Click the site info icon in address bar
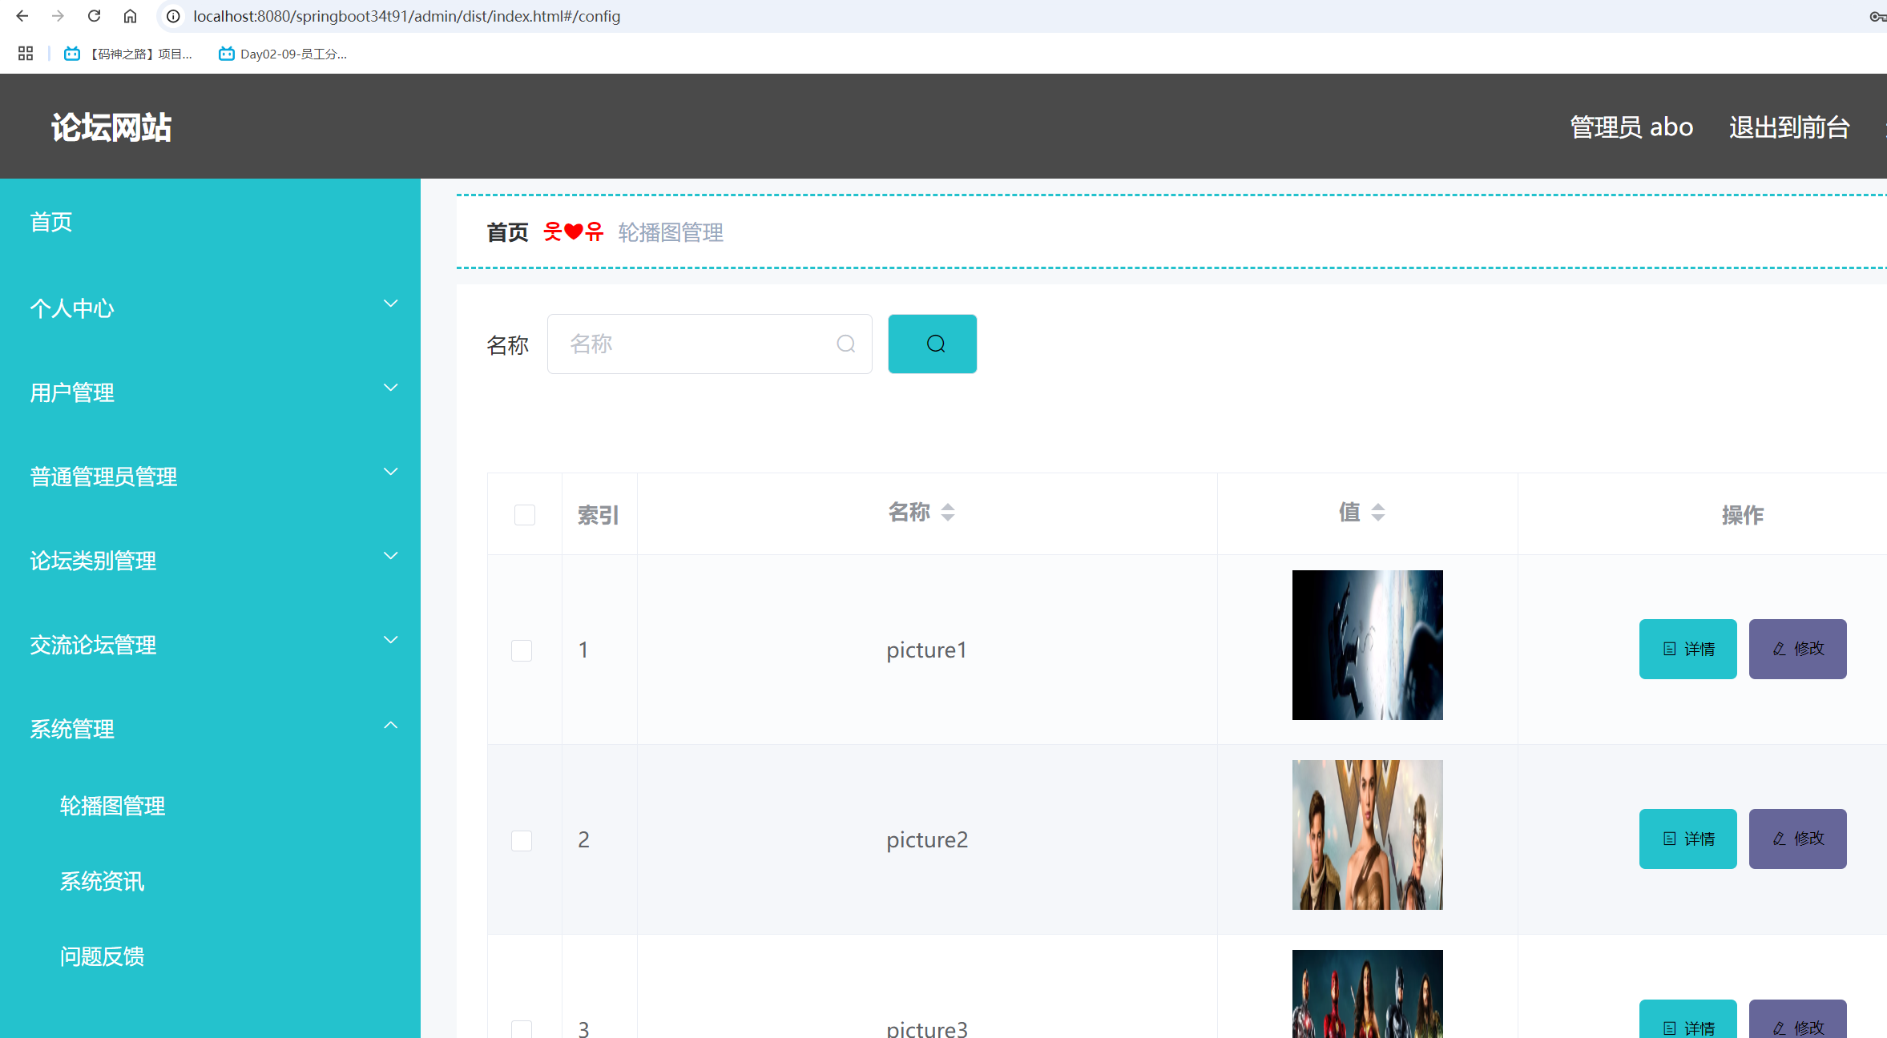The width and height of the screenshot is (1887, 1038). [x=172, y=15]
